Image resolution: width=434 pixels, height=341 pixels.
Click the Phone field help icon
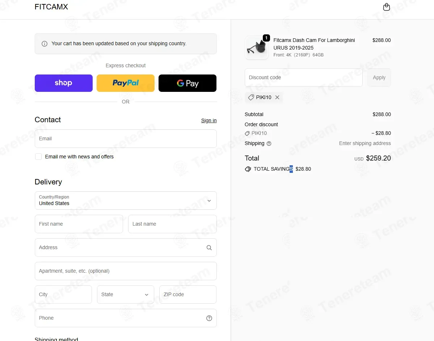click(209, 318)
